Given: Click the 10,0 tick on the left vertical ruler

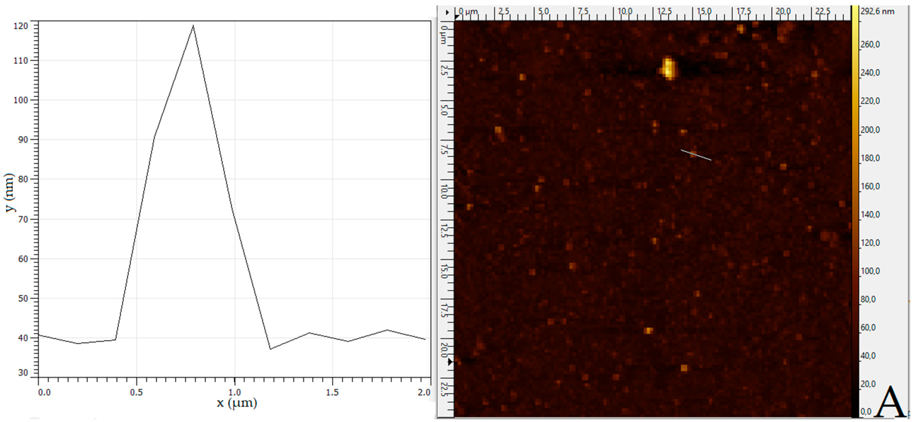Looking at the screenshot, I should click(x=444, y=191).
